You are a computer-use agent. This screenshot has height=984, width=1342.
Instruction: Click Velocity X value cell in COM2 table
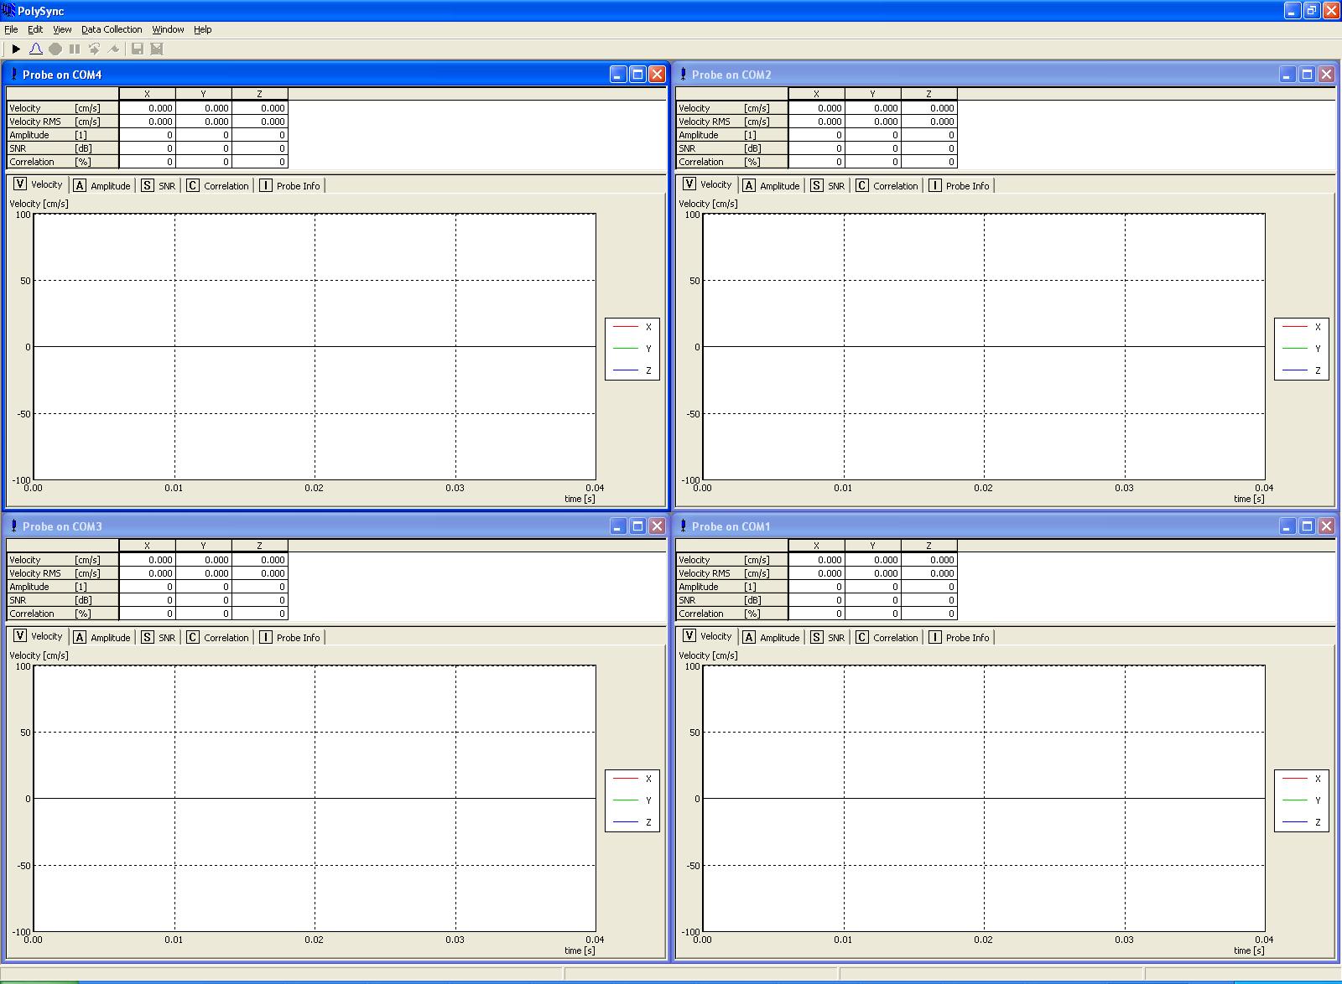pos(817,108)
